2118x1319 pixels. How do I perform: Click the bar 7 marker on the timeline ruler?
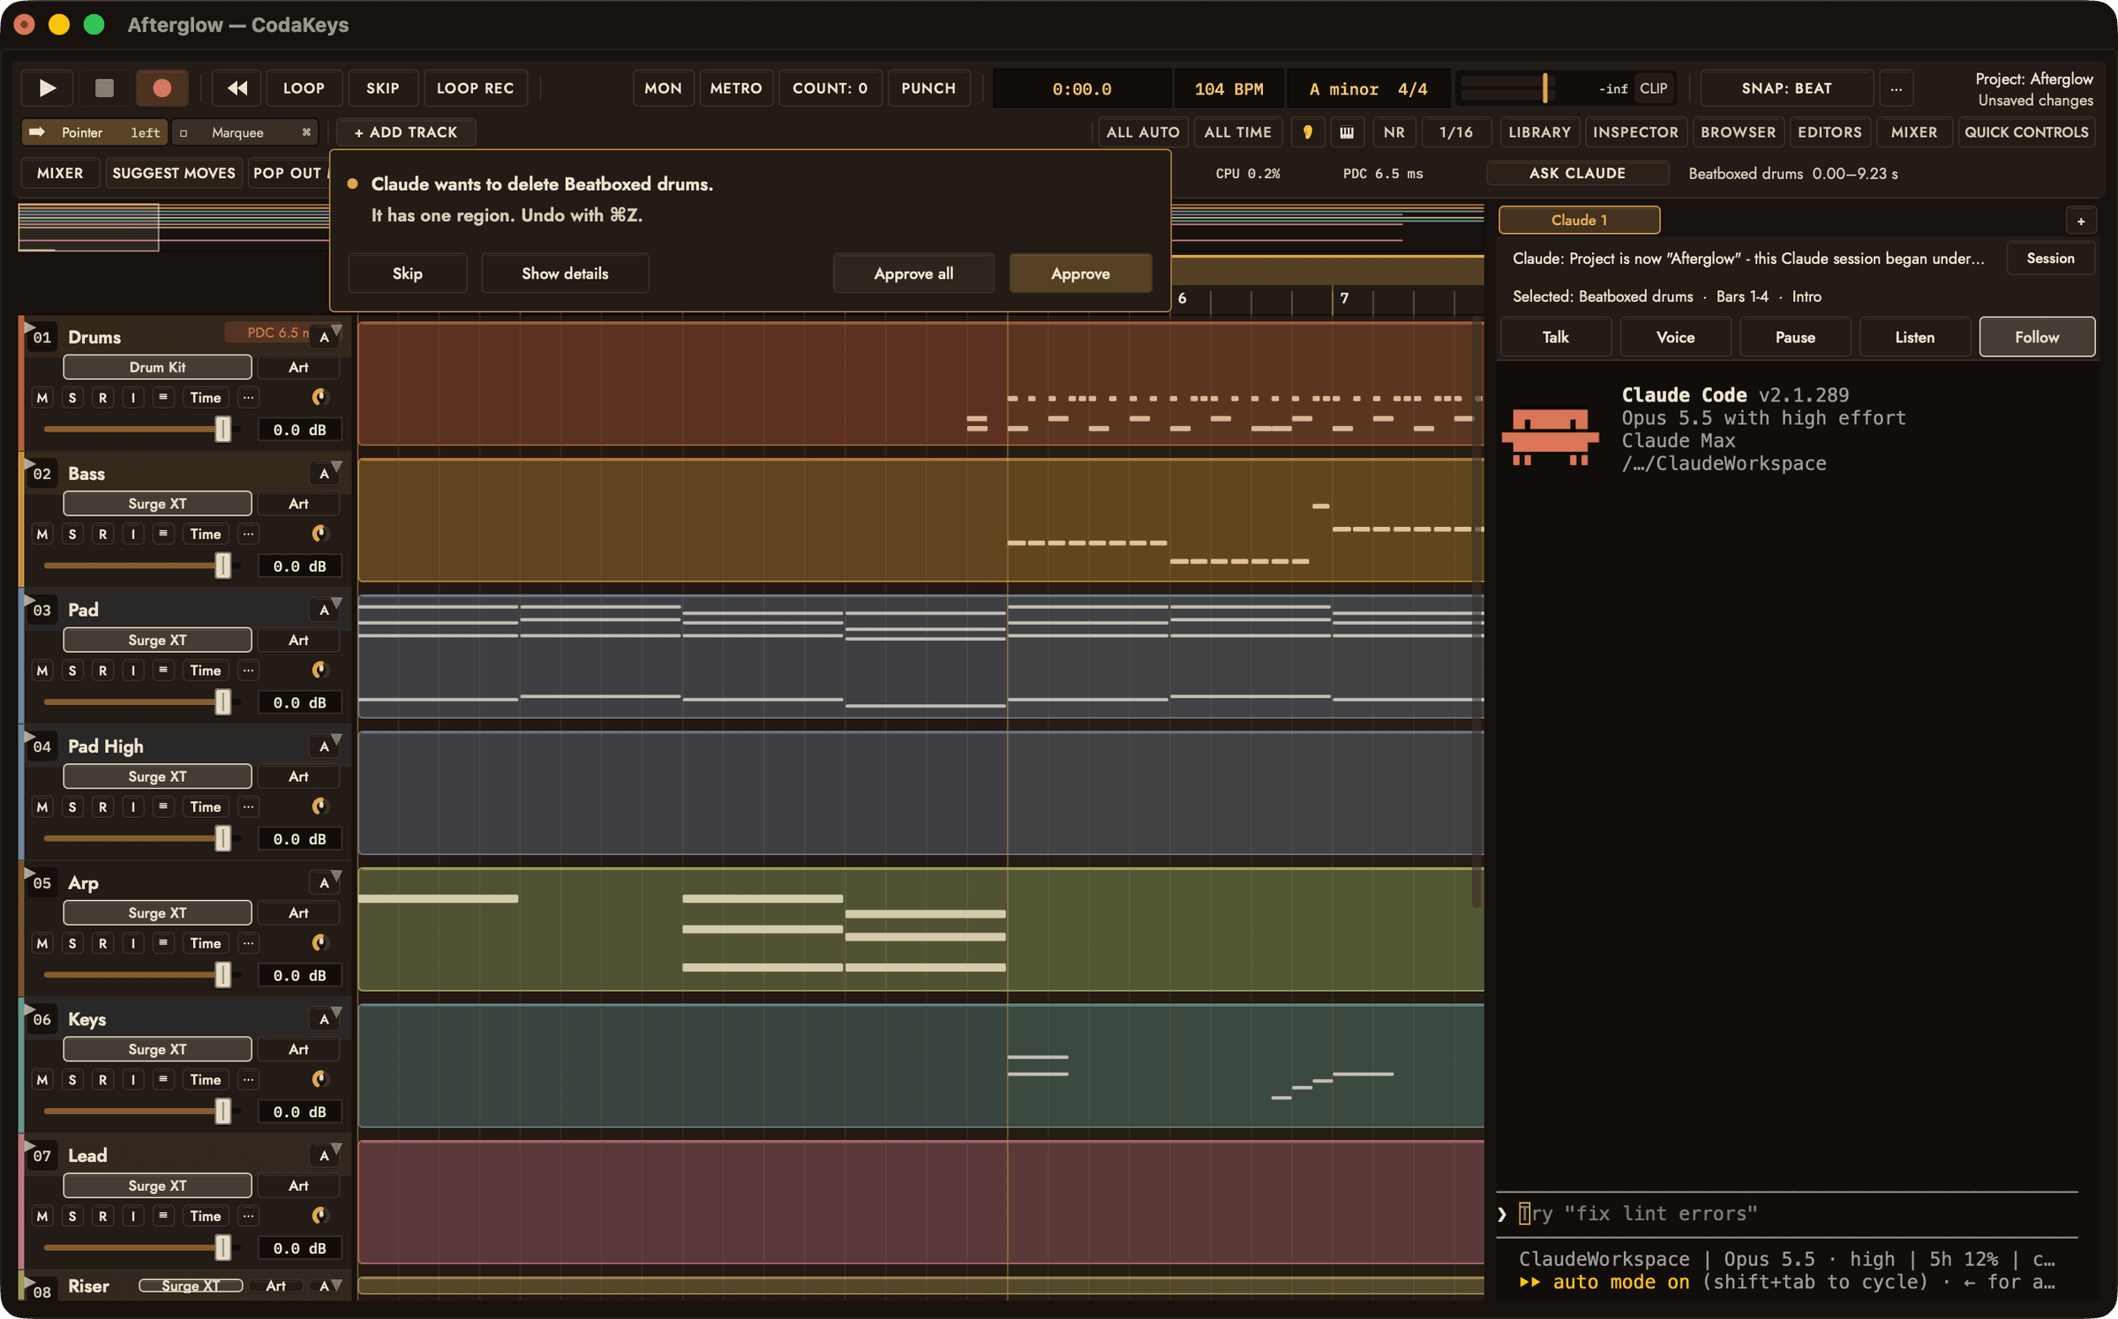point(1344,298)
